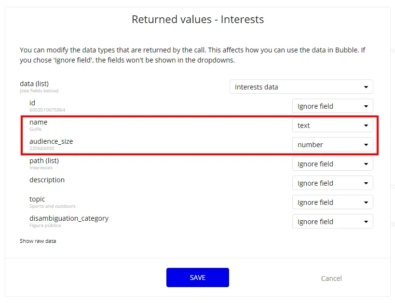This screenshot has height=303, width=395.
Task: Select the disambiguation_category field label
Action: click(x=68, y=218)
